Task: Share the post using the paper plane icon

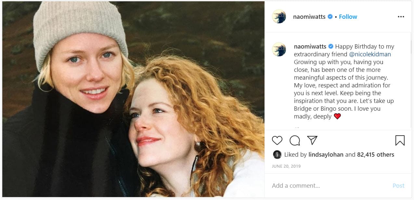Action: [x=312, y=140]
